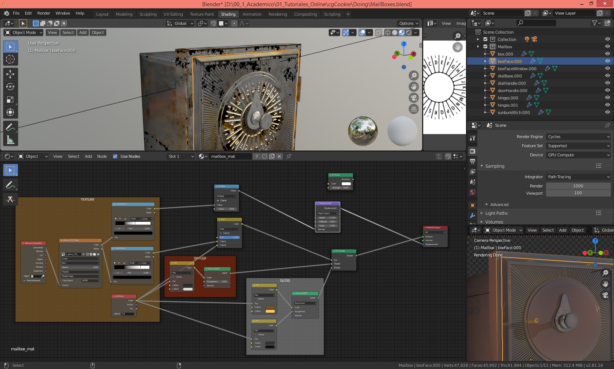Switch to the UV Editing workspace tab
Screen dimensions: 614x369
(x=173, y=14)
